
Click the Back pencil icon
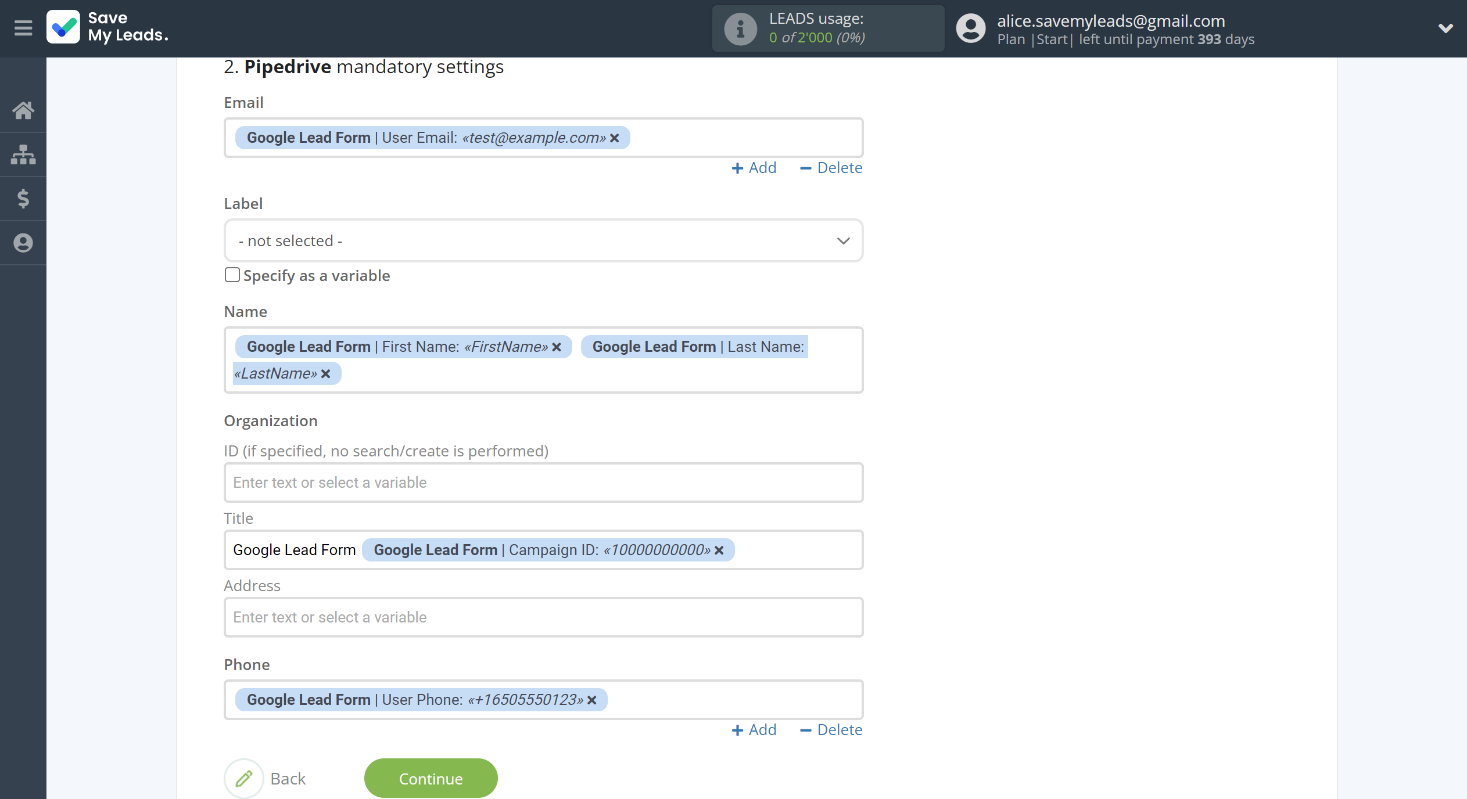tap(244, 779)
